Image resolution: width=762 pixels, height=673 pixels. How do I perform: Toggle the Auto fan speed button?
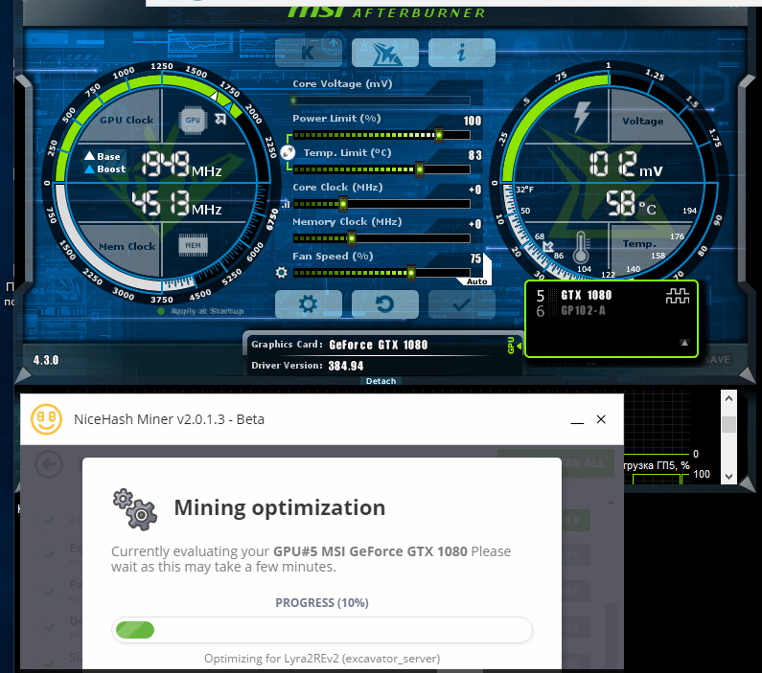(x=476, y=281)
